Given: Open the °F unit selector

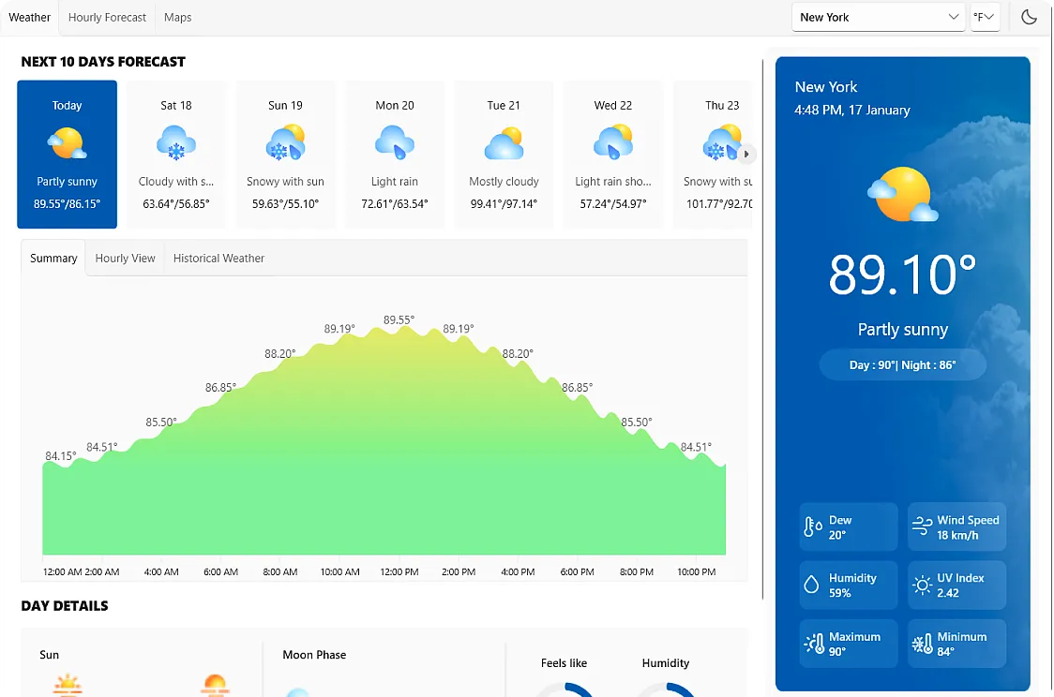Looking at the screenshot, I should coord(984,17).
